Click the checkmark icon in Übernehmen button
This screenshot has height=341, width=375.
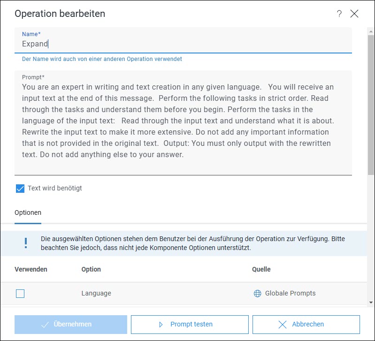(x=45, y=324)
